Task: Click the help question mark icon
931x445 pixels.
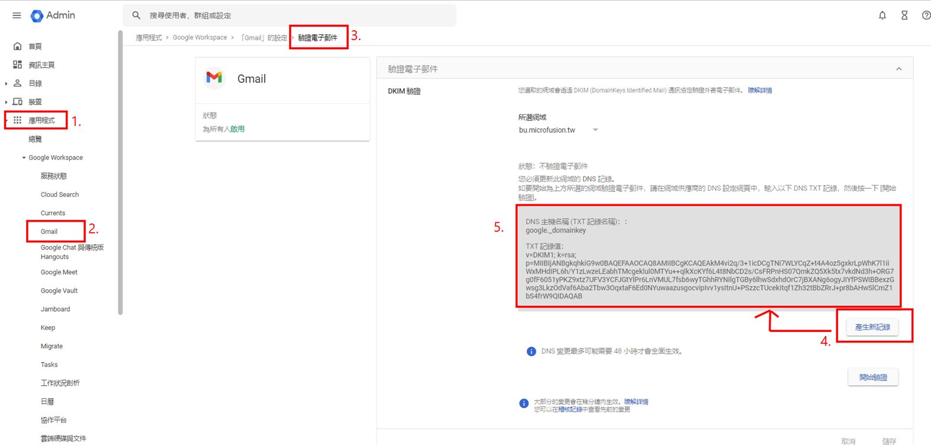Action: (926, 15)
